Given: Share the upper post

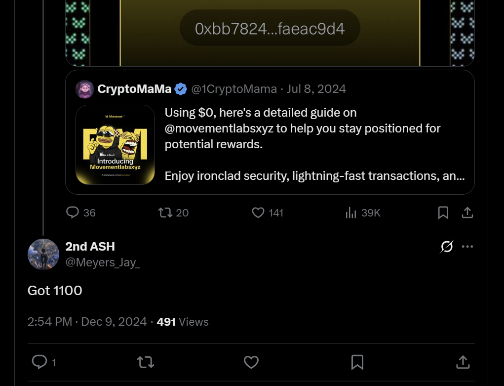Looking at the screenshot, I should point(467,213).
